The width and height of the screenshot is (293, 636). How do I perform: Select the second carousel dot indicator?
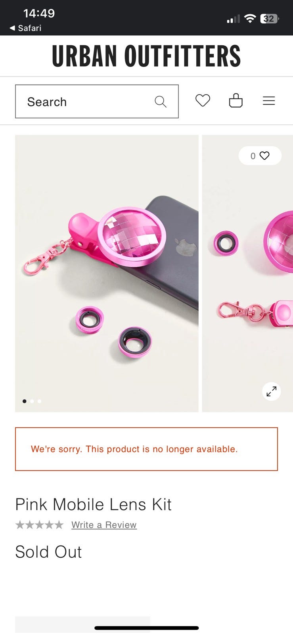click(x=32, y=401)
